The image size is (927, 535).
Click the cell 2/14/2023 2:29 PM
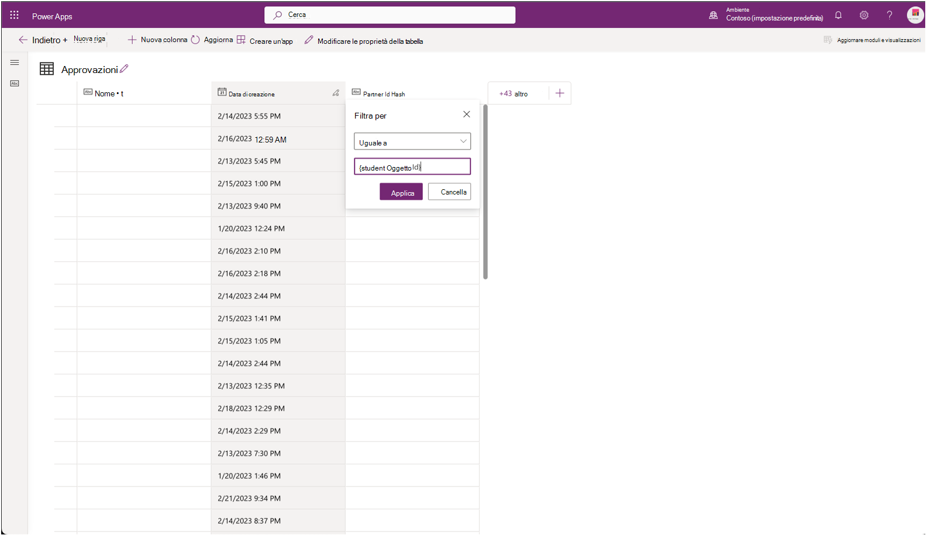click(x=278, y=430)
